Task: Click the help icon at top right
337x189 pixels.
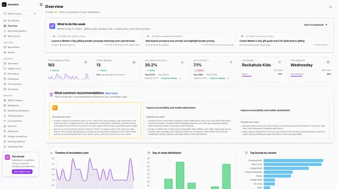Action: 330,7
